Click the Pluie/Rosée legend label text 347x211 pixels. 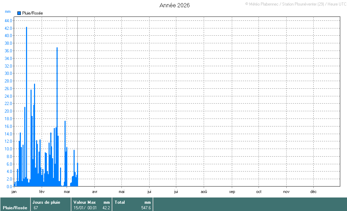[32, 13]
